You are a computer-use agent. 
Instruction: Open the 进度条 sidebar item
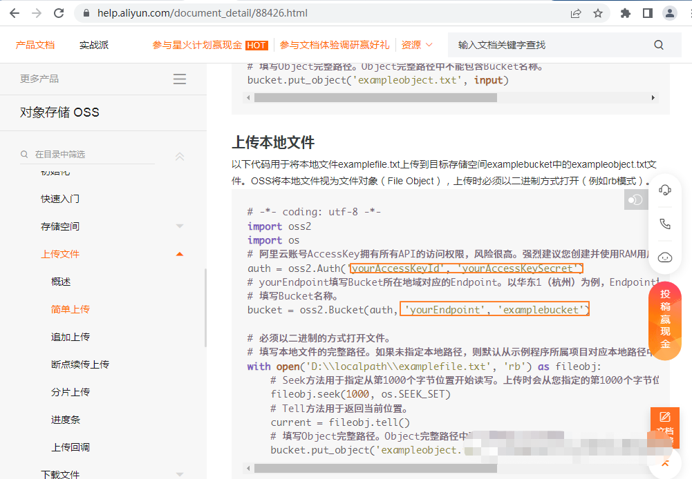65,420
